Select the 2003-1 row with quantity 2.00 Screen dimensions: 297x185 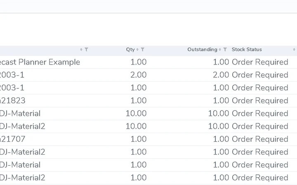[148, 75]
